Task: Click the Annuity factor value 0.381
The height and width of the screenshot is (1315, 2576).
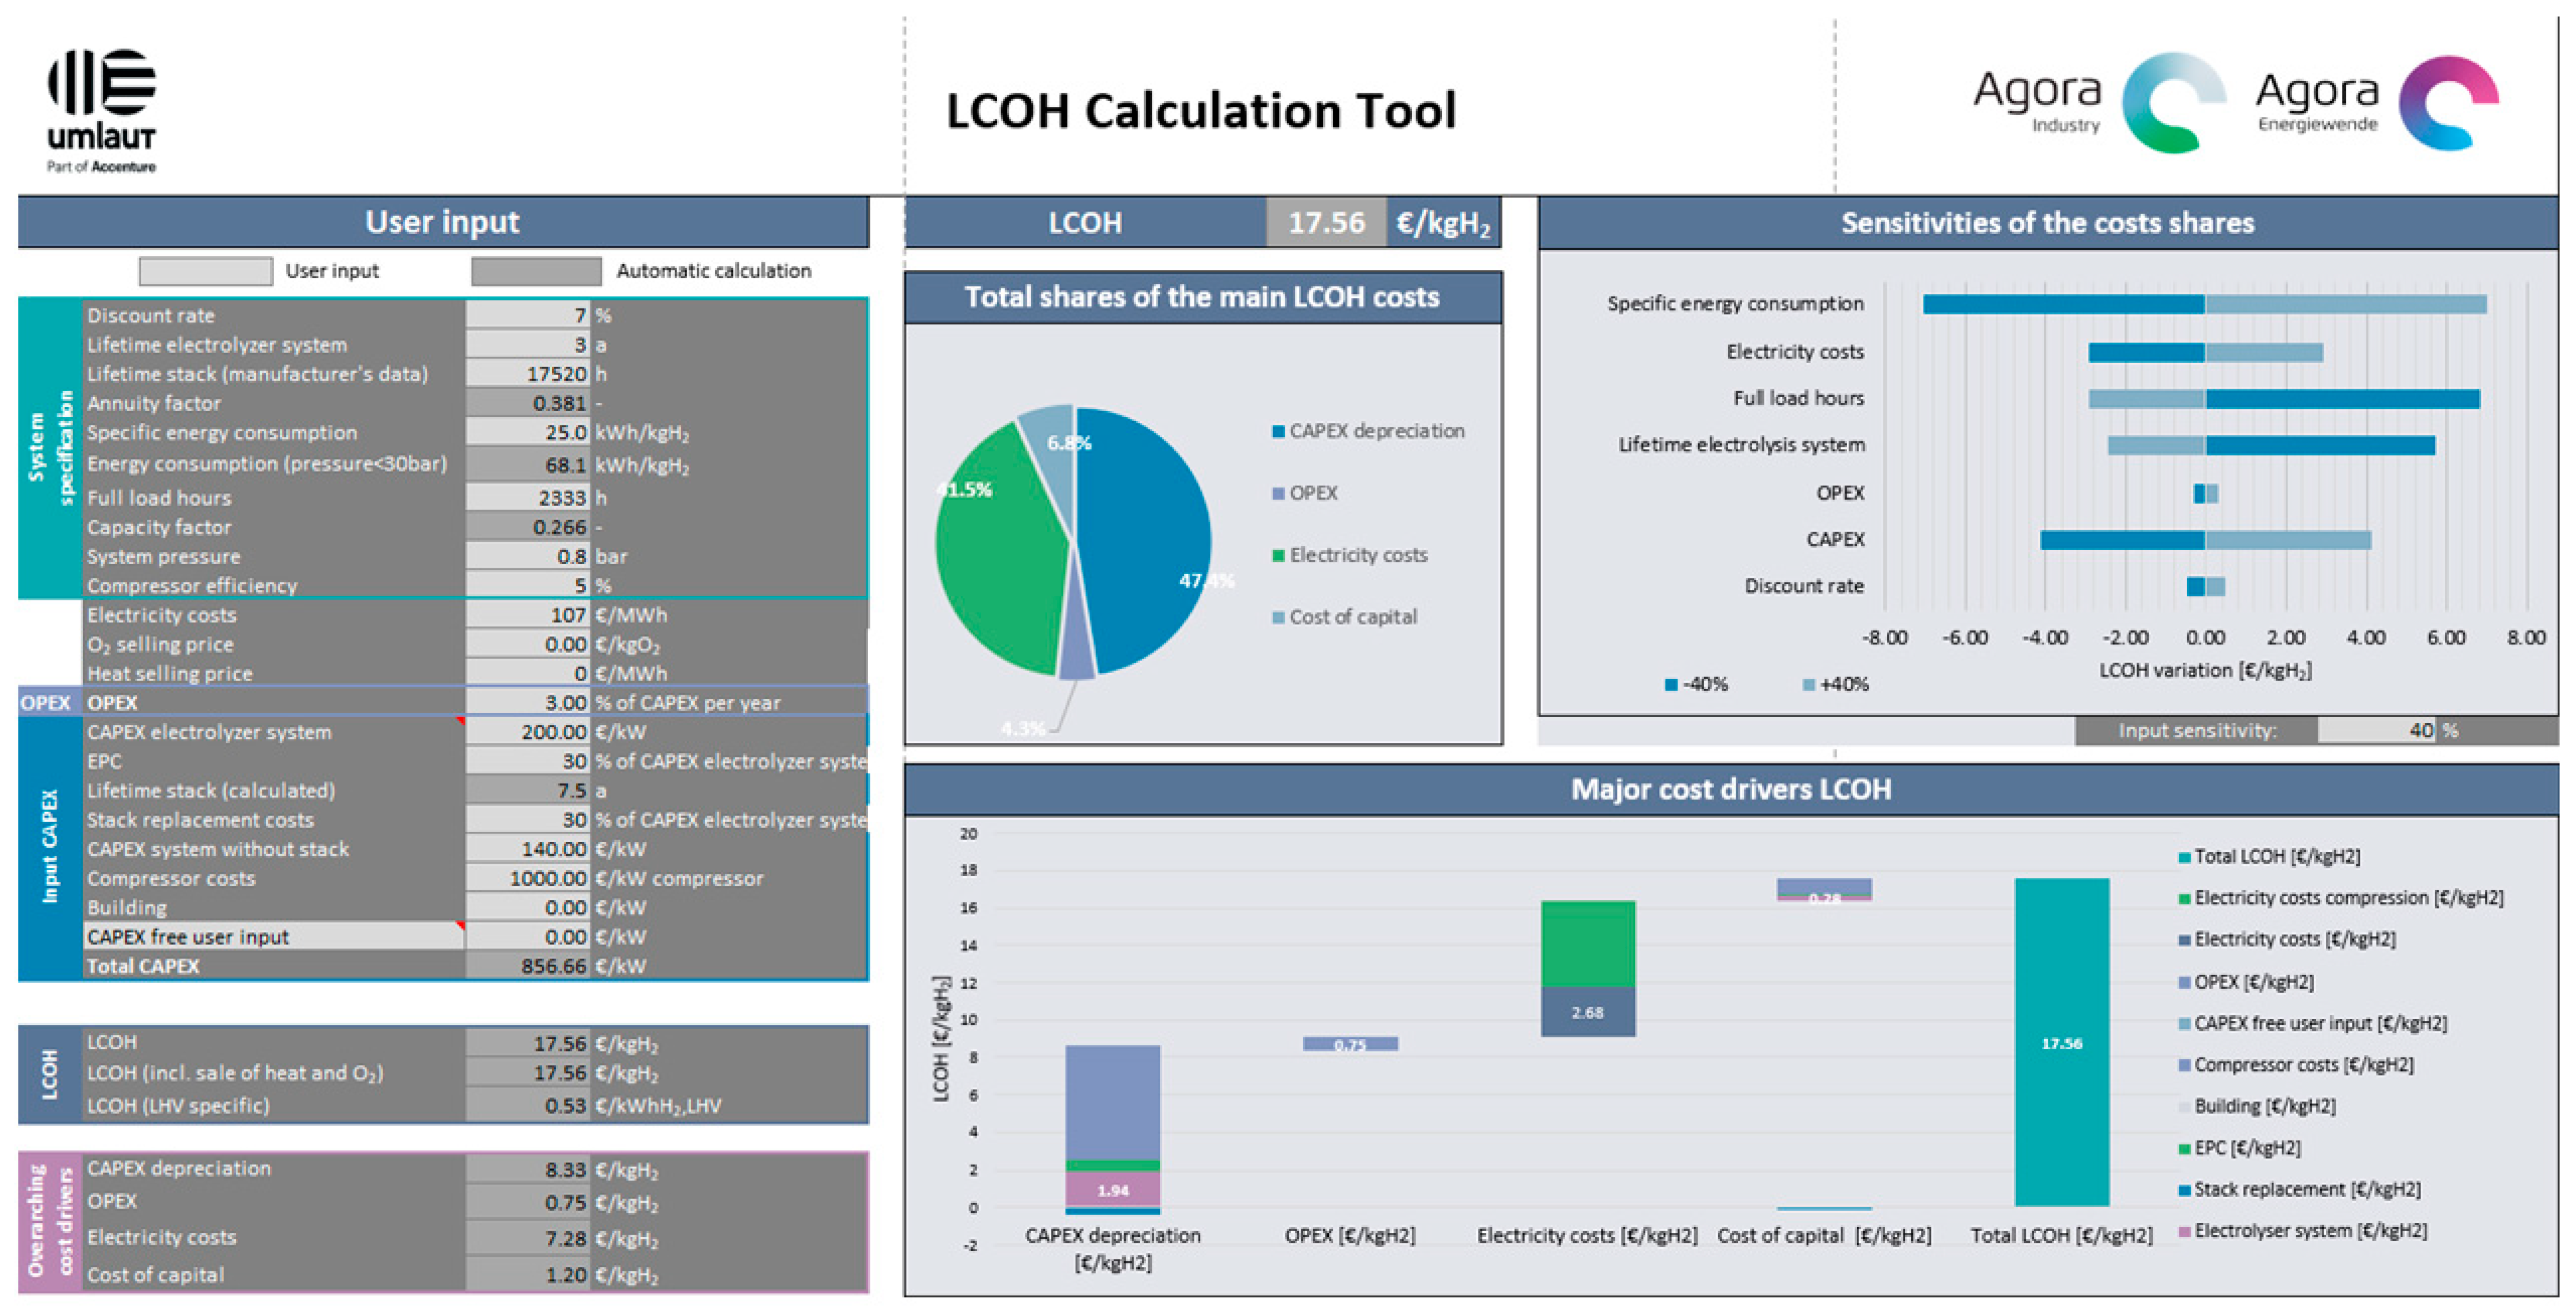Action: click(527, 403)
